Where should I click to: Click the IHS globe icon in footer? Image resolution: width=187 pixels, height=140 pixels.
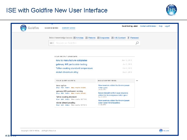(x=161, y=131)
